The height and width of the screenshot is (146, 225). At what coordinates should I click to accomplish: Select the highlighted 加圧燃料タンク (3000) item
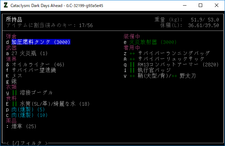pos(41,42)
